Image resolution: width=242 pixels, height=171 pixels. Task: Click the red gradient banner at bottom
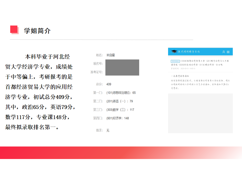121,153
